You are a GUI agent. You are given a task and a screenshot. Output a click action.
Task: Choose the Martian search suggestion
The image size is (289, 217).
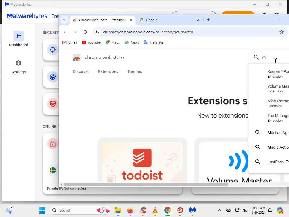pyautogui.click(x=269, y=133)
